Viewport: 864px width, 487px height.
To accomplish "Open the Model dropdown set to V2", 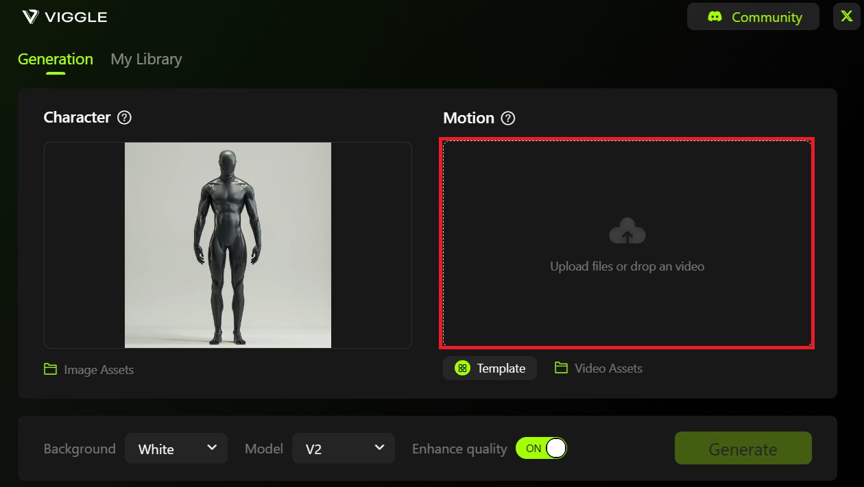I will [343, 449].
